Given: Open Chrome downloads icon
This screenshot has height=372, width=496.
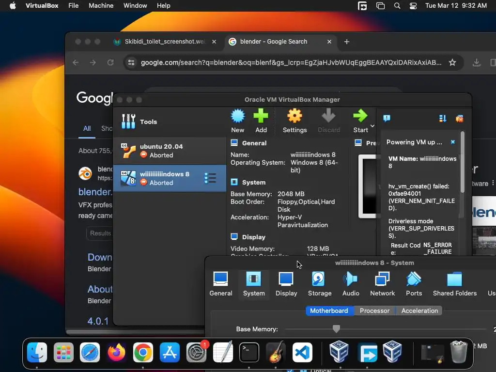Looking at the screenshot, I should click(477, 62).
